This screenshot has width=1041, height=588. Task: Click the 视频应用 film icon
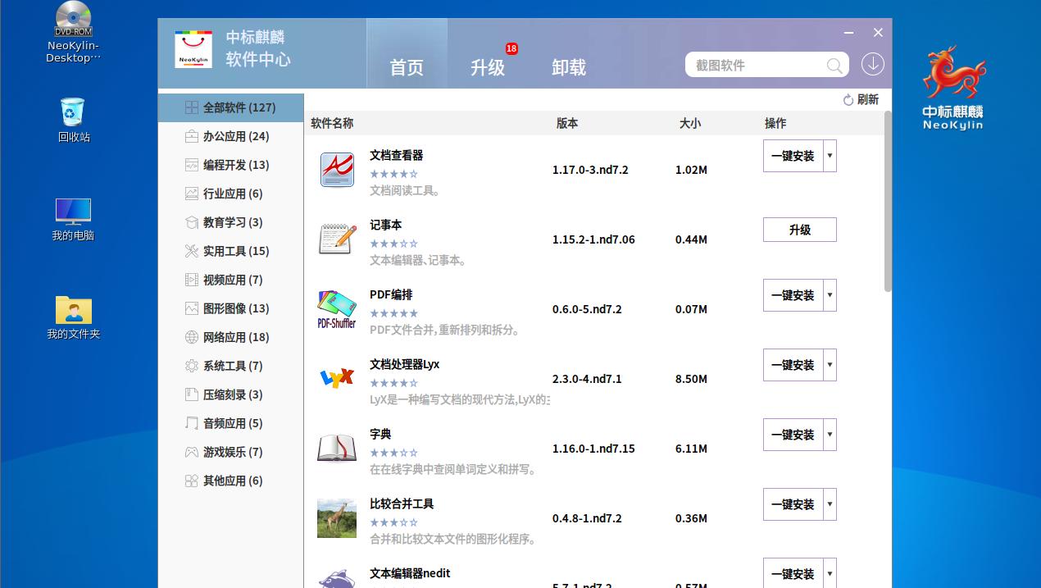[x=191, y=280]
